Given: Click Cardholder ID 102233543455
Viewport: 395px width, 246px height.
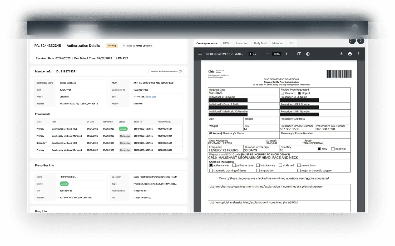Looking at the screenshot, I should (141, 90).
